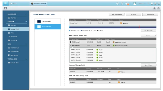This screenshot has height=91, width=163.
Task: Select the DataVol5 volume row
Action: tap(113, 72)
